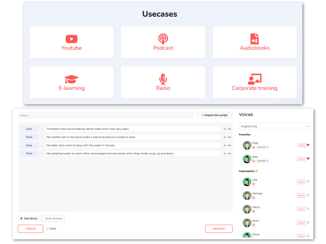Preview Kevin voice sample
326x244 pixels.
(x=253, y=225)
